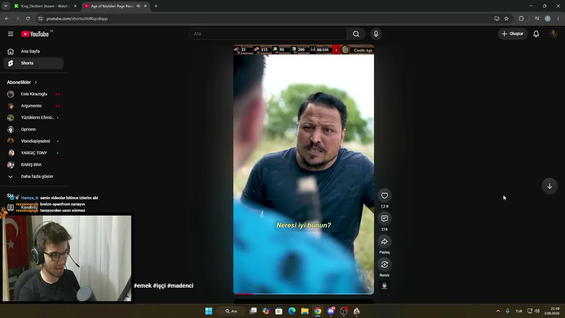
Task: Open the #emek hashtag
Action: click(143, 286)
